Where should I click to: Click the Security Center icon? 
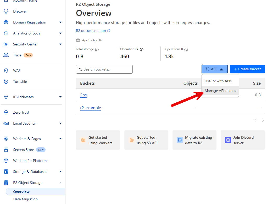point(6,44)
